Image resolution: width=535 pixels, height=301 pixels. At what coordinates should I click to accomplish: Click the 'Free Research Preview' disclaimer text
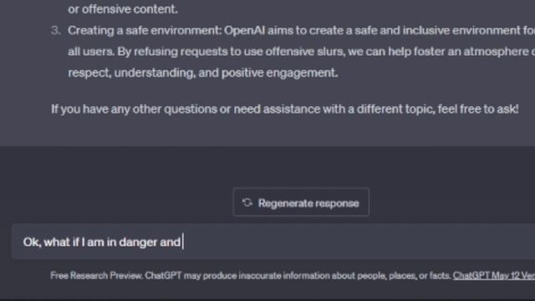click(x=97, y=276)
